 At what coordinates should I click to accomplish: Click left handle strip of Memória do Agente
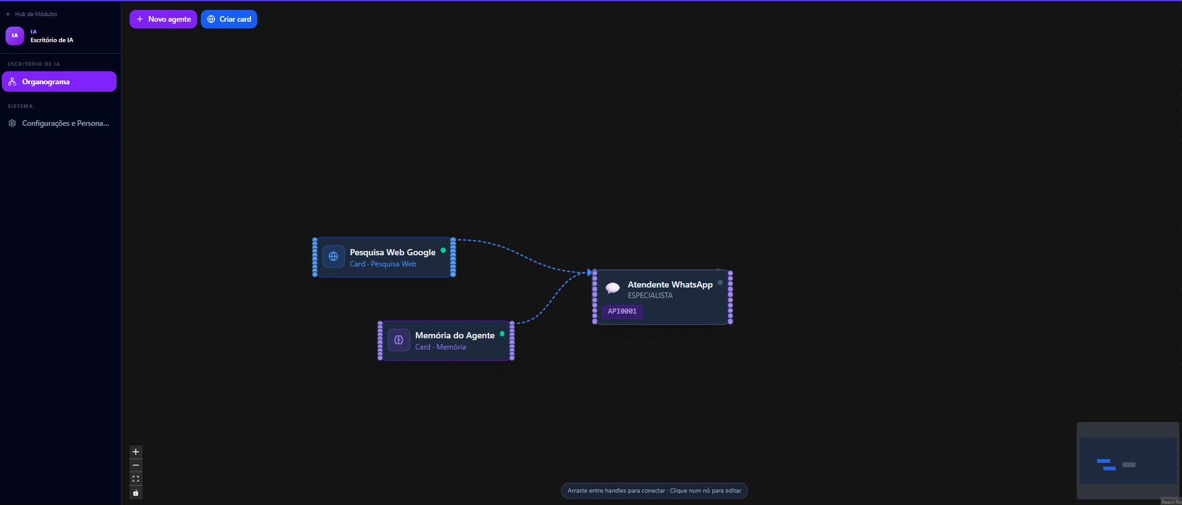click(x=381, y=340)
